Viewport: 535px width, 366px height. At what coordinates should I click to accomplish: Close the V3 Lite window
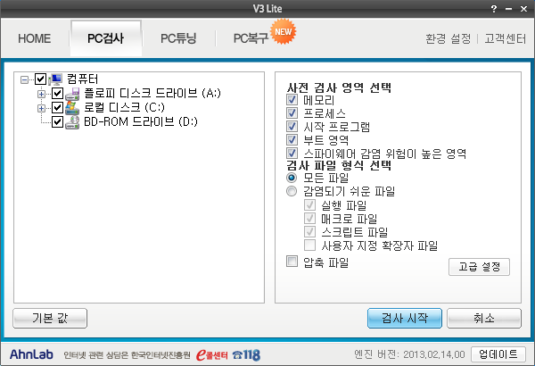pyautogui.click(x=523, y=9)
